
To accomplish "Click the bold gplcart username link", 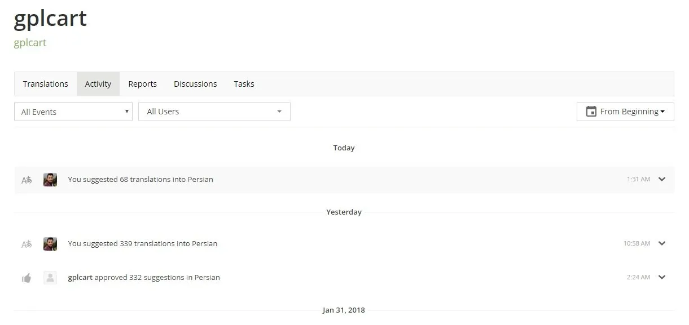I will (x=80, y=278).
